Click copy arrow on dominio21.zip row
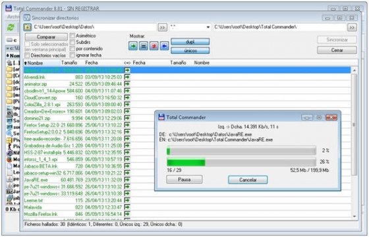 127,118
